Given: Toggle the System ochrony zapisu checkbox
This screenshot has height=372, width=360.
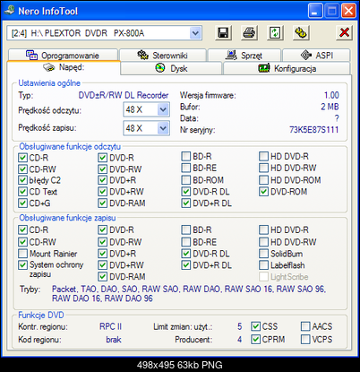Looking at the screenshot, I should pyautogui.click(x=22, y=264).
